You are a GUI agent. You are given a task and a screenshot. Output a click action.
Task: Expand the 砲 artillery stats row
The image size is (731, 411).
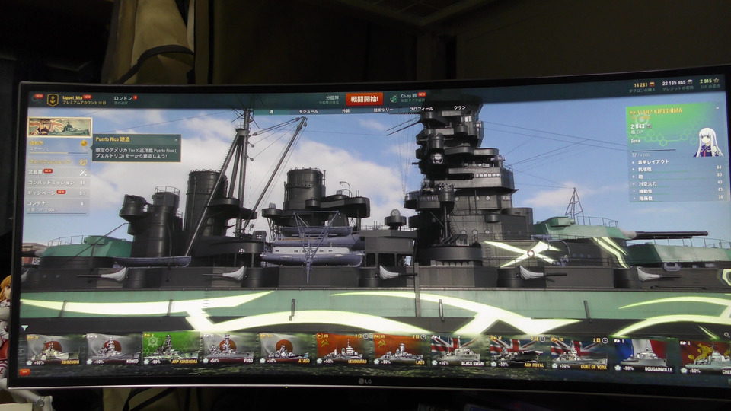(x=676, y=177)
